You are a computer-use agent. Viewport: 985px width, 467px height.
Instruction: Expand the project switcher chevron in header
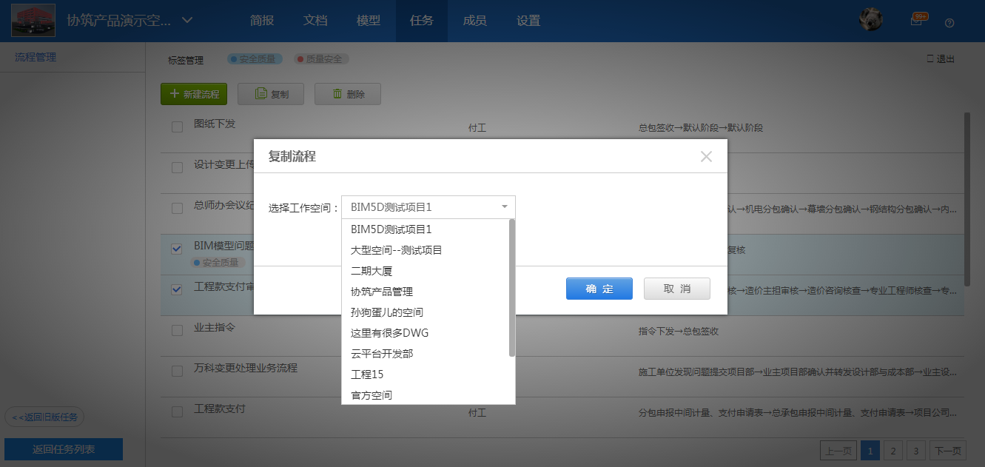point(187,20)
